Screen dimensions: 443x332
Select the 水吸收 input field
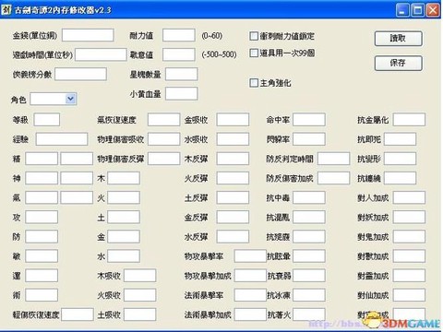(233, 139)
